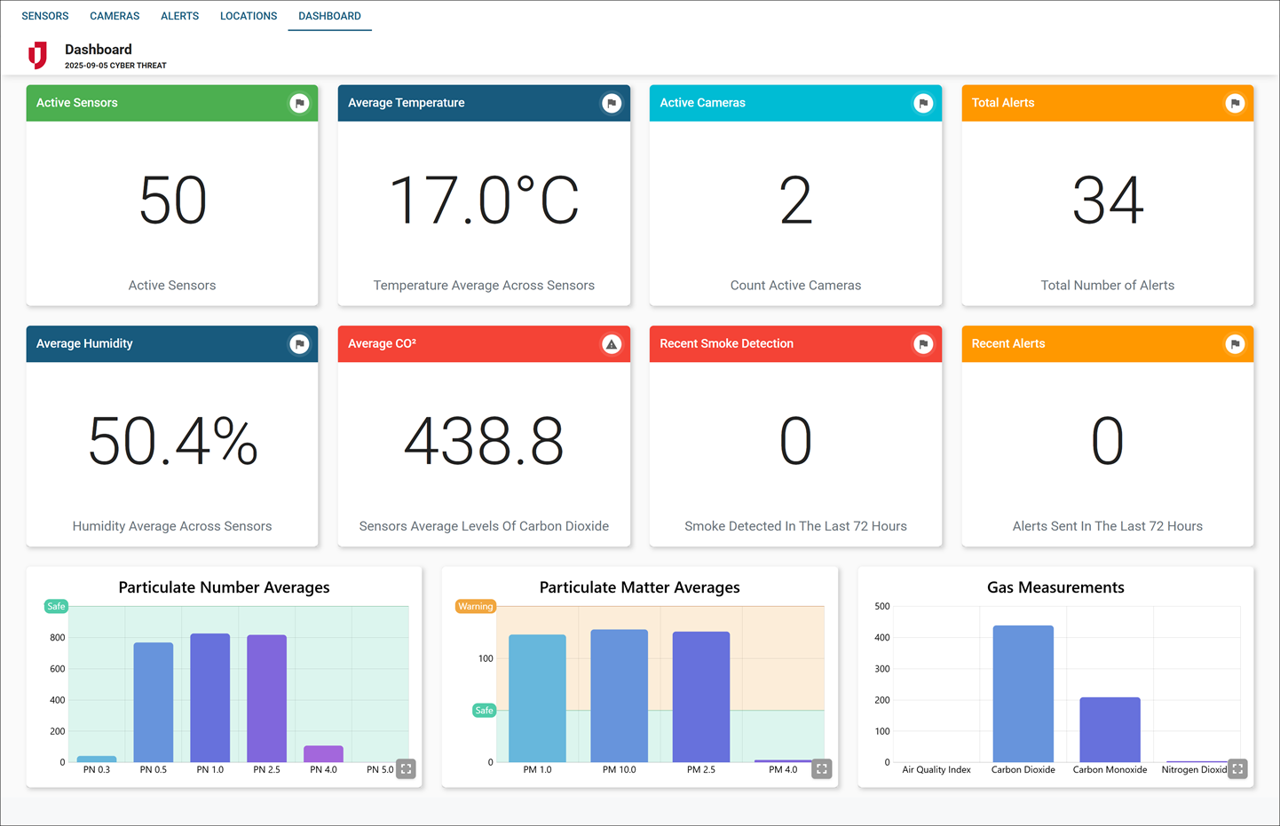
Task: Click the flag icon on Average Temperature card
Action: (x=611, y=103)
